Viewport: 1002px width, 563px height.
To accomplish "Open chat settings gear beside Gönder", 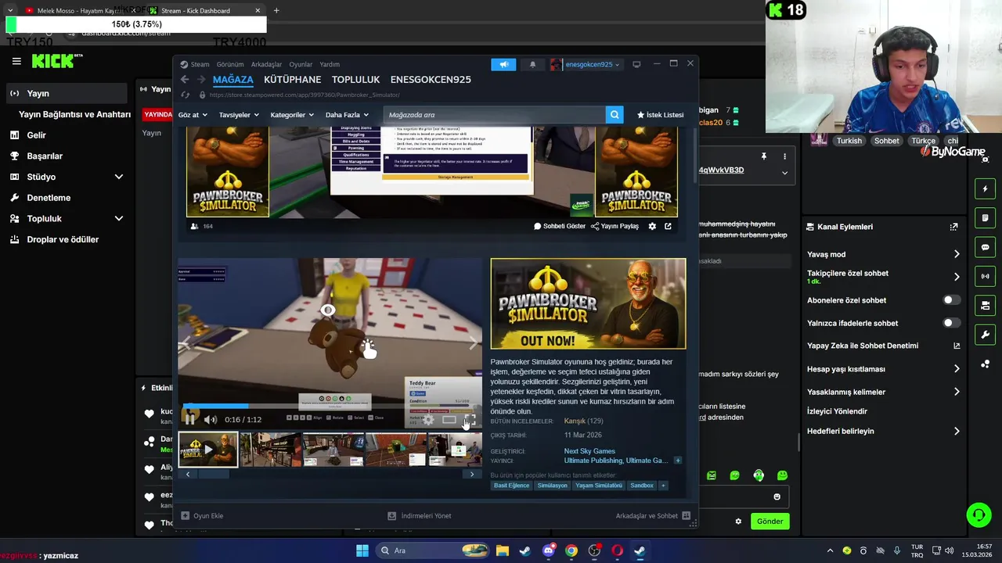I will coord(737,521).
